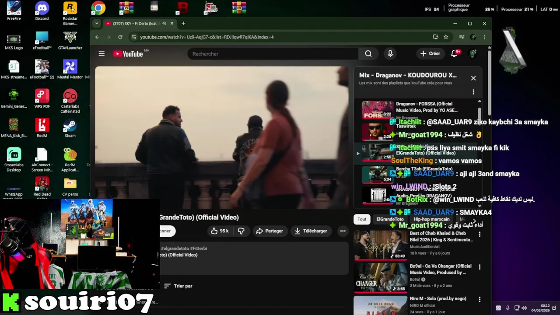560x315 pixels.
Task: Select the Hip-hop marocain filter chip
Action: 431,219
